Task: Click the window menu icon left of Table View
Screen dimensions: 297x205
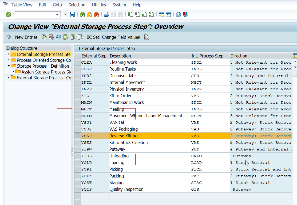Action: tap(5, 4)
